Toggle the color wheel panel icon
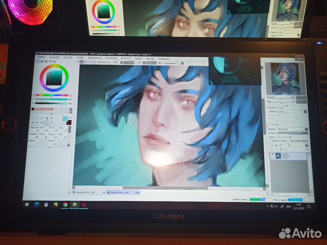This screenshot has width=327, height=245. click(x=38, y=61)
